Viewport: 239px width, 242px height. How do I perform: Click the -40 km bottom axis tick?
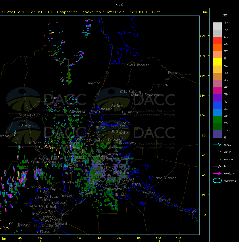tap(19, 238)
